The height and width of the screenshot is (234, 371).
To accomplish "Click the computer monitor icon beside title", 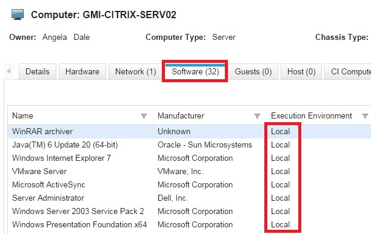I will pos(18,15).
